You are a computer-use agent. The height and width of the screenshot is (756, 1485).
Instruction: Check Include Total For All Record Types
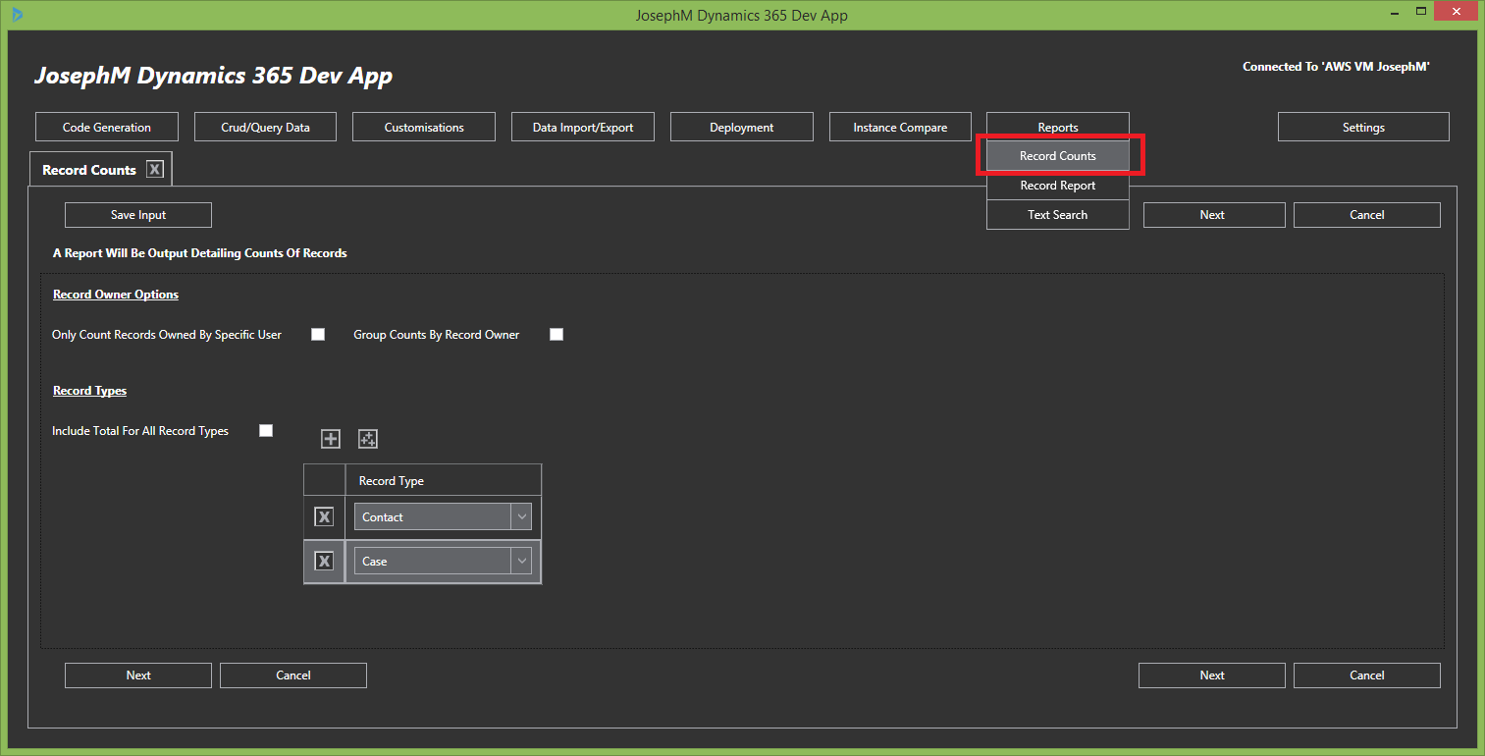pyautogui.click(x=266, y=431)
